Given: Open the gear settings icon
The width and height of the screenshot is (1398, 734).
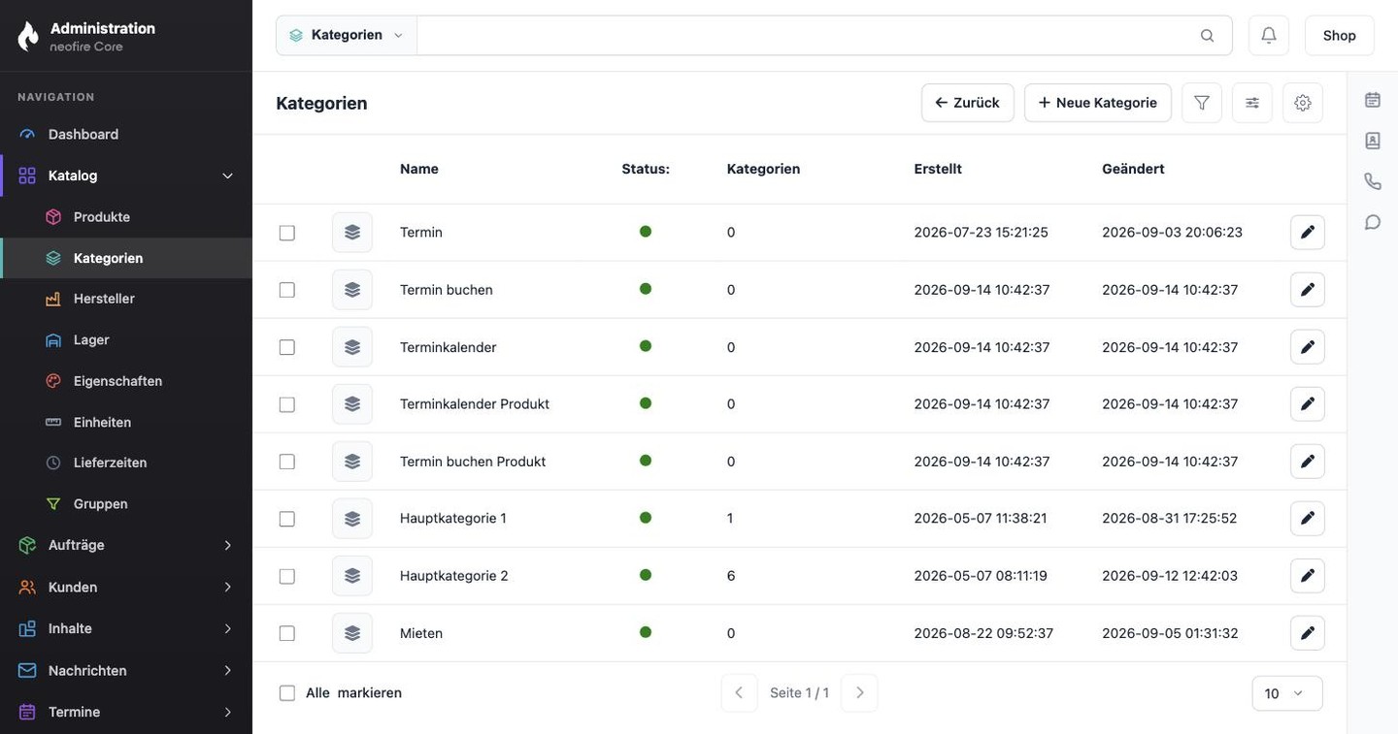Looking at the screenshot, I should point(1303,103).
